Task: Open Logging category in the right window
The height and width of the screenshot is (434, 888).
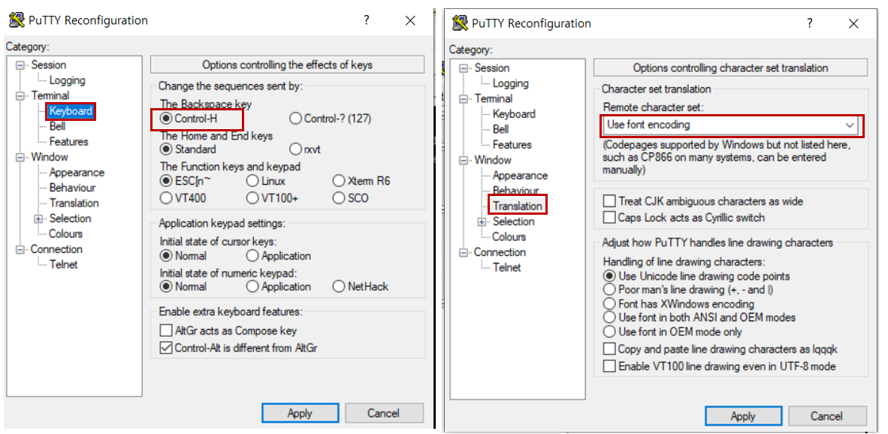Action: point(510,83)
